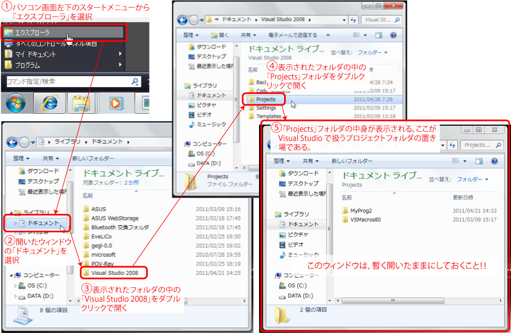This screenshot has width=511, height=333.
Task: Expand OS (C:) in the ライブラリ › ドキュメント window
Action: coord(15,286)
